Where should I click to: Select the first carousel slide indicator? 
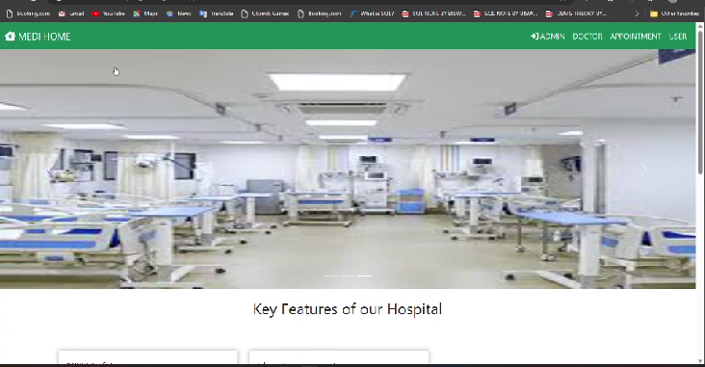coord(330,275)
